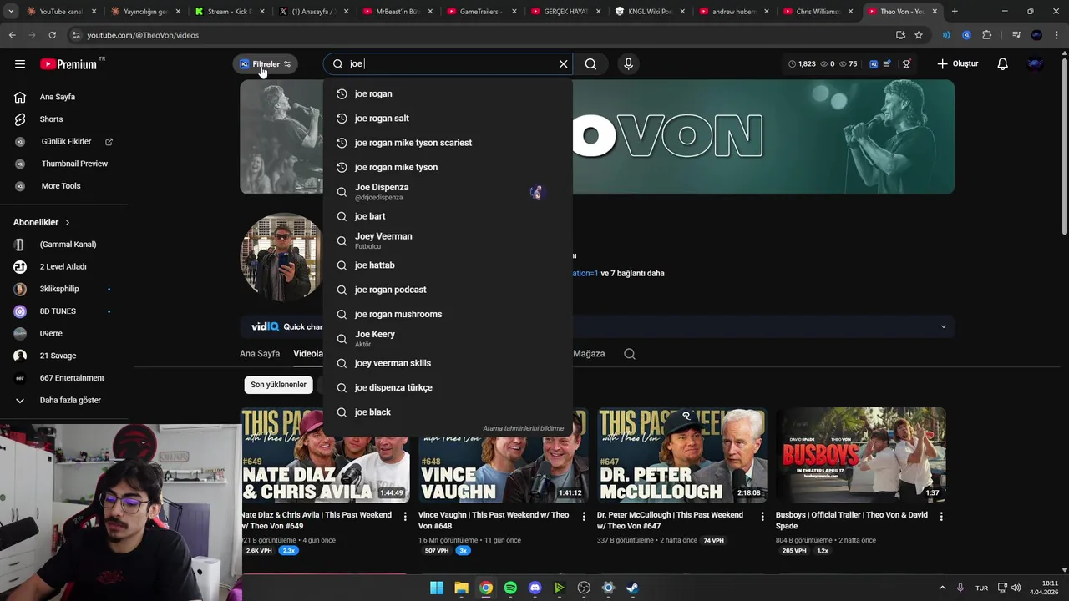1069x601 pixels.
Task: Open Windows Start button
Action: pos(437,588)
